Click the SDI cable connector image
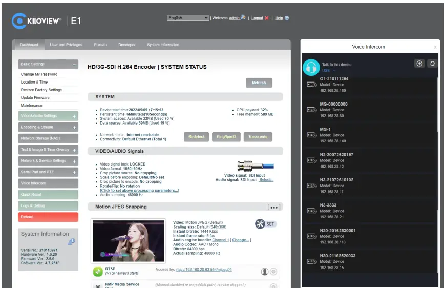Screen dimensions: 445x288 tap(256, 166)
